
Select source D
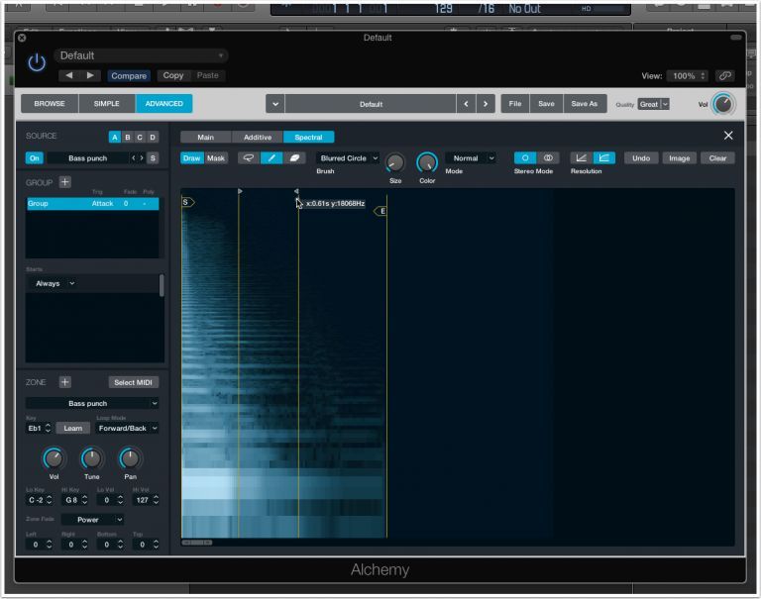[153, 138]
